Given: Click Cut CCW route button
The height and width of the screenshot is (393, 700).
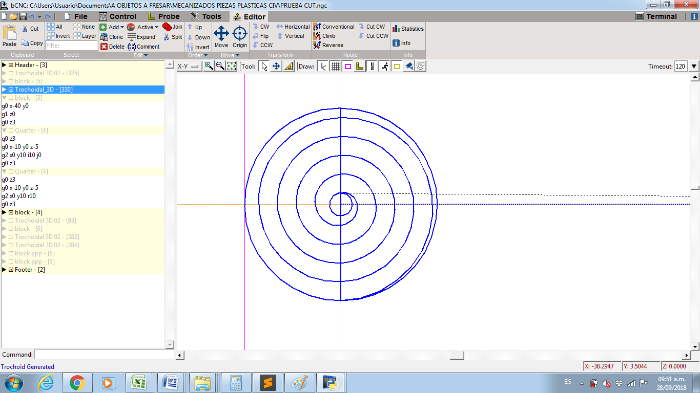Looking at the screenshot, I should coord(373,36).
